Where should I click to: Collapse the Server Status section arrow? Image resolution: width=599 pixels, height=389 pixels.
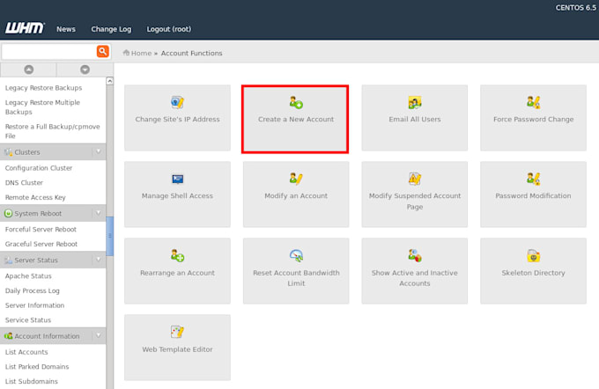pos(99,260)
